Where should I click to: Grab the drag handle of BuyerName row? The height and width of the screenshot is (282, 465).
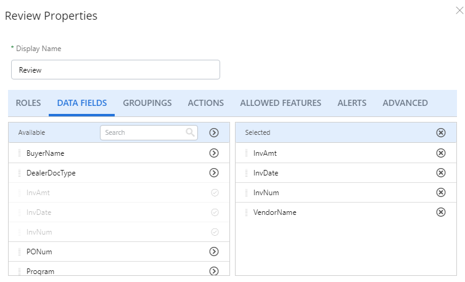click(20, 153)
